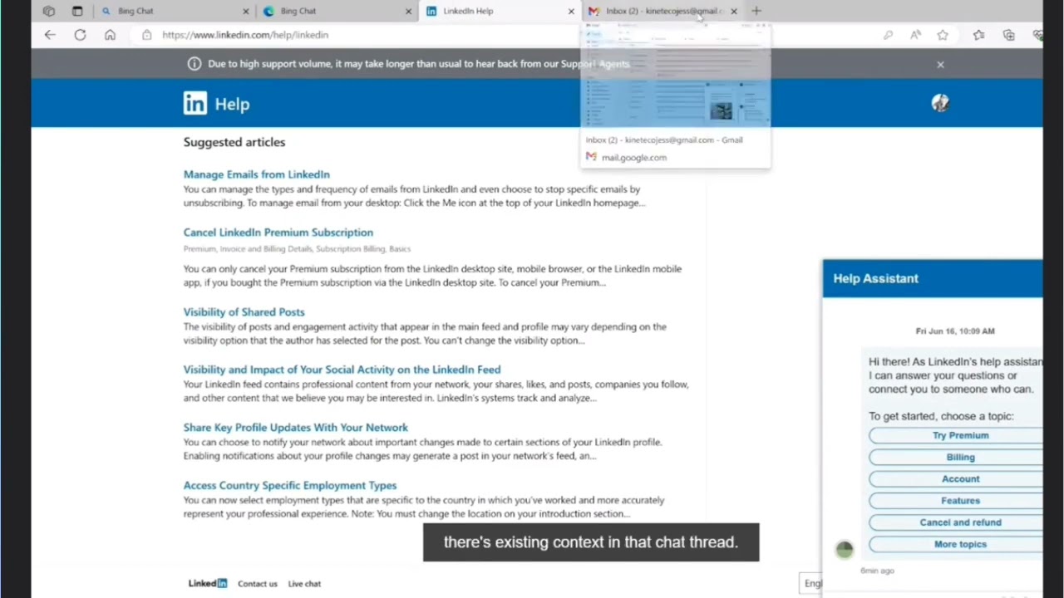Open Cancel LinkedIn Premium Subscription article
This screenshot has width=1064, height=598.
pos(278,233)
